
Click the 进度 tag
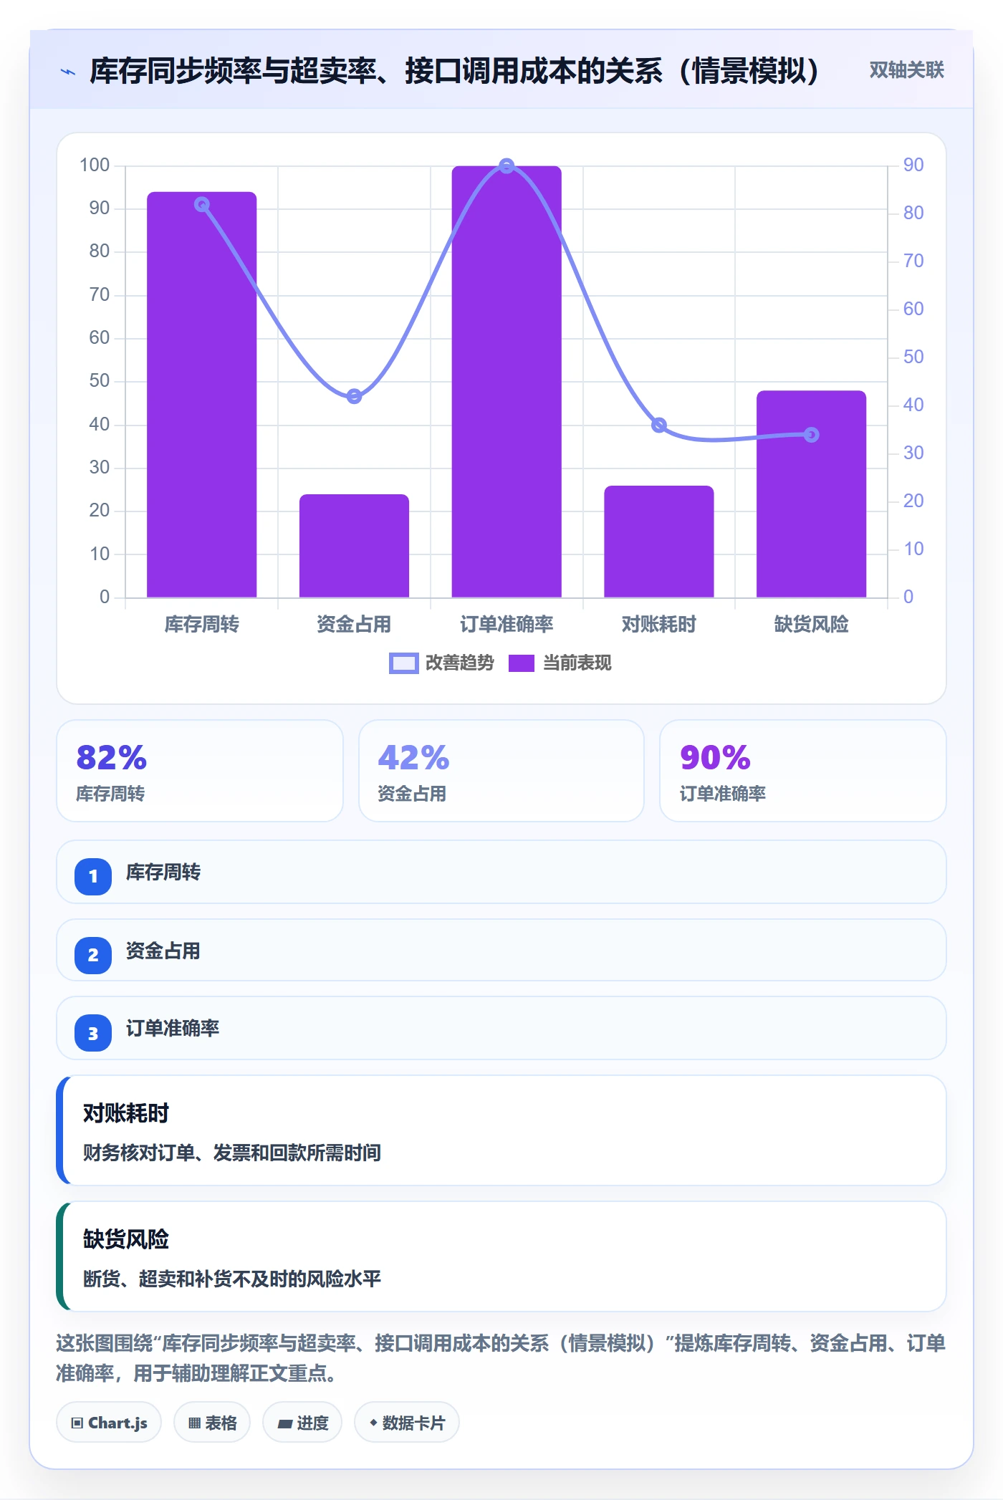pos(302,1423)
